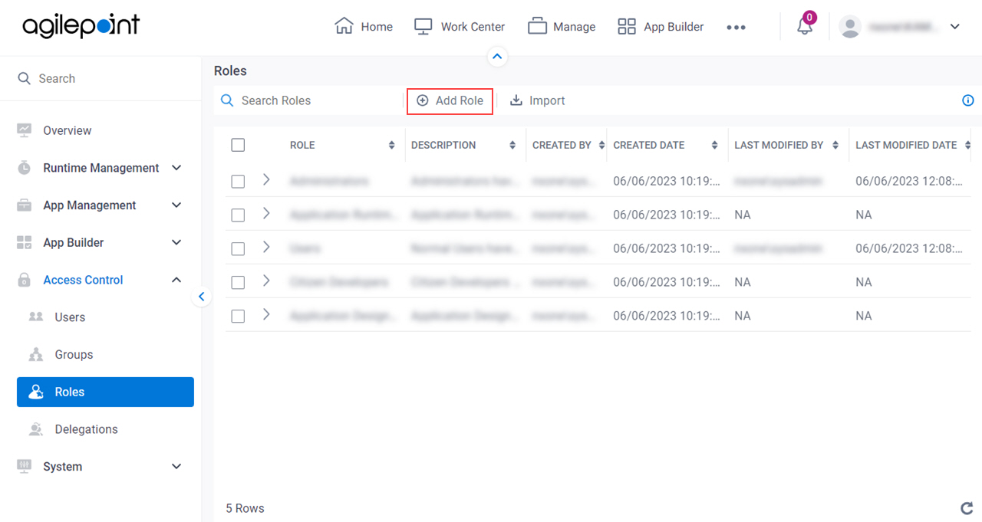Click the System settings sliders icon

tap(25, 466)
